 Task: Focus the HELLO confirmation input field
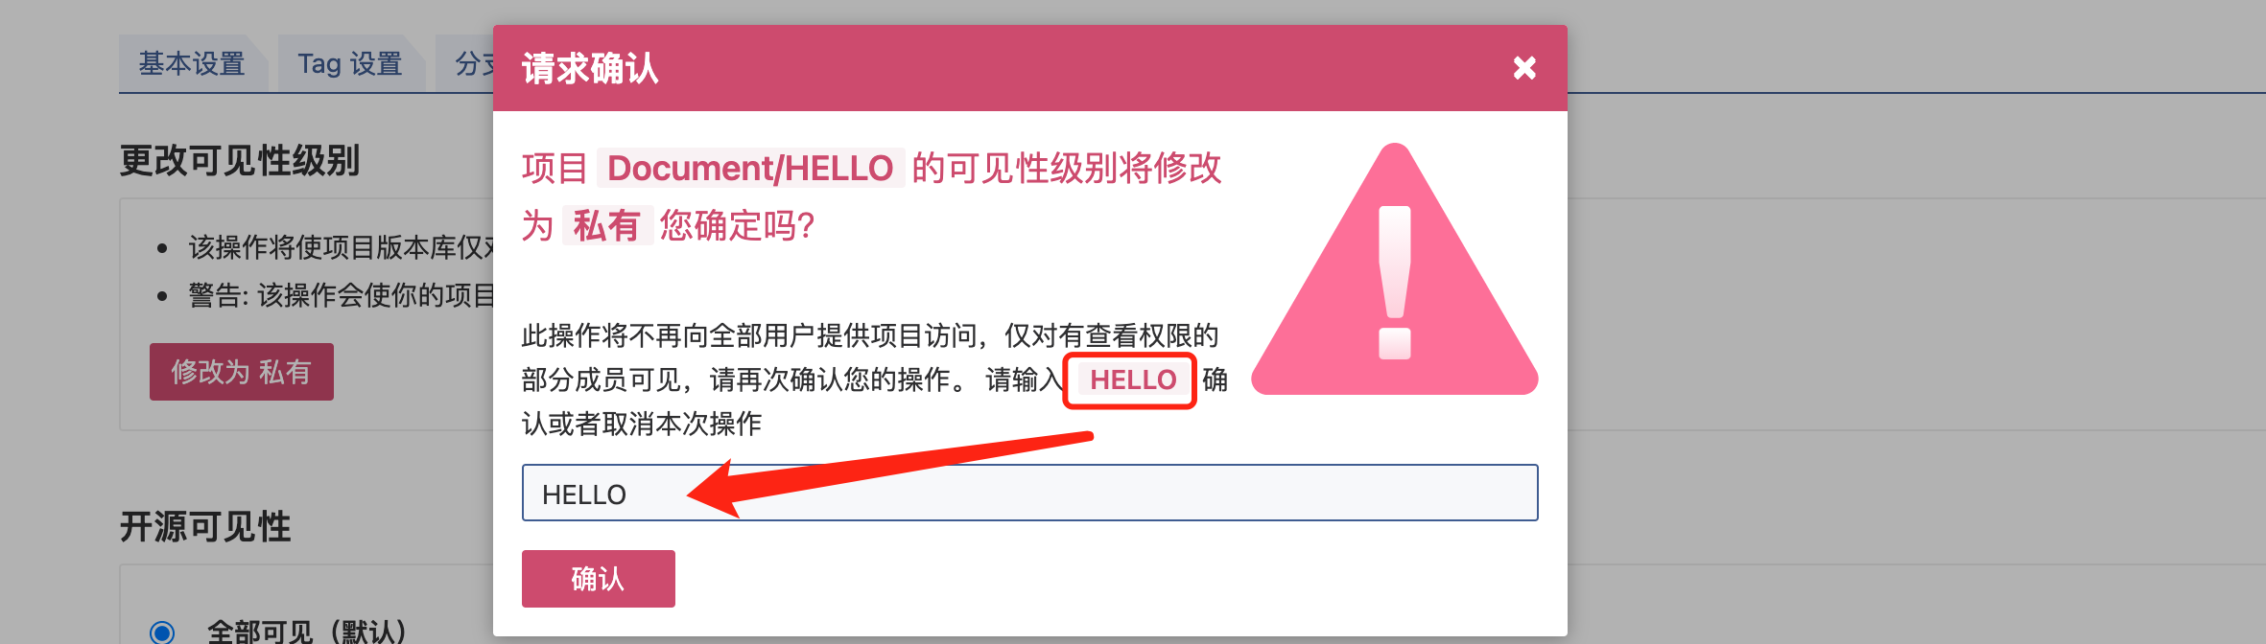click(x=1029, y=493)
